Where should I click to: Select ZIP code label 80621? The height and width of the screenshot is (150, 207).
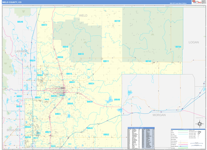[x=48, y=132]
